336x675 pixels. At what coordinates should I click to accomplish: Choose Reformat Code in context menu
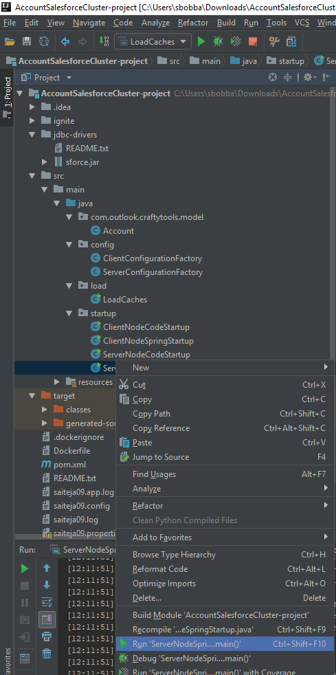tap(225, 569)
